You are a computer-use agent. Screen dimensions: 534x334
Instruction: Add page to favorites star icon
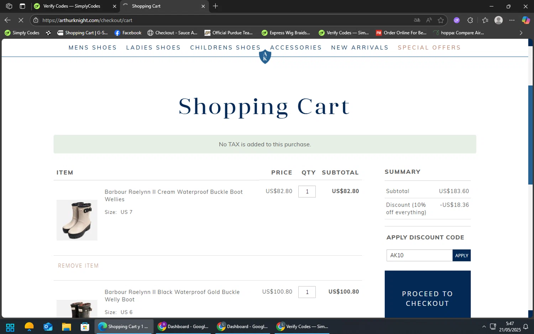click(x=441, y=20)
